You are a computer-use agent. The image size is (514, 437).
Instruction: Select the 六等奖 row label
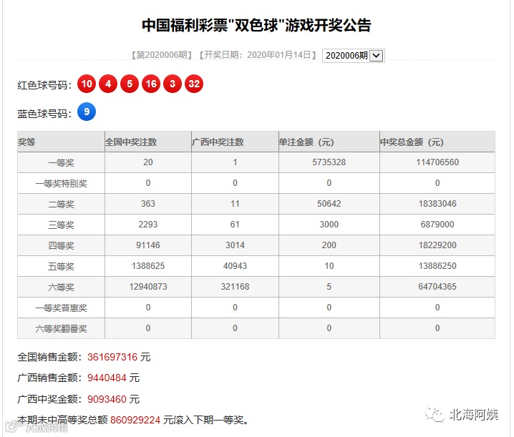pos(61,287)
